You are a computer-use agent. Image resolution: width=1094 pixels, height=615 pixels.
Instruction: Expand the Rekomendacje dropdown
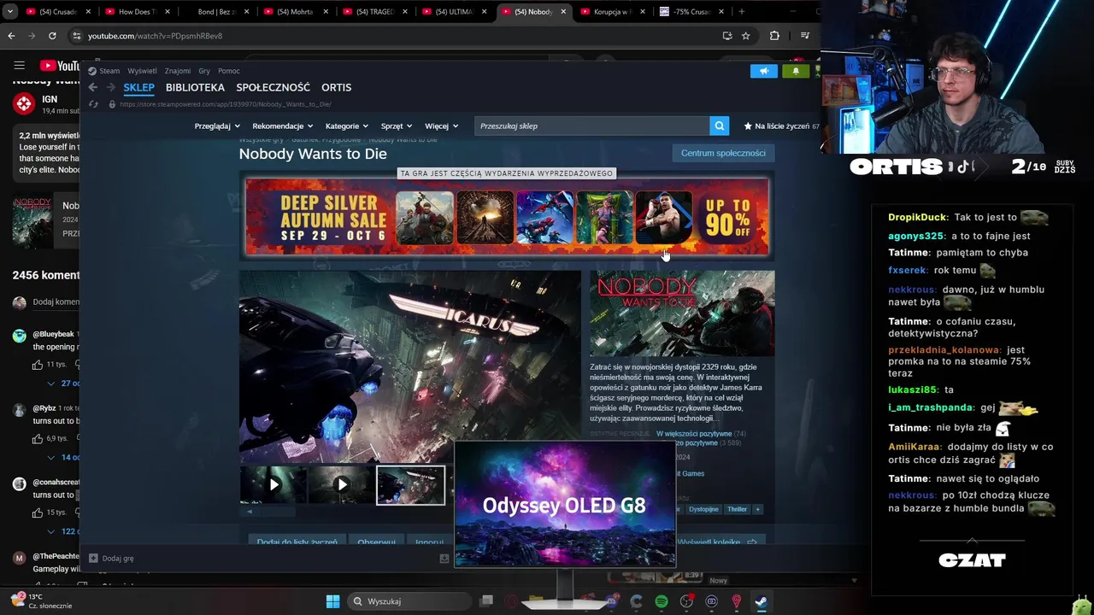283,126
